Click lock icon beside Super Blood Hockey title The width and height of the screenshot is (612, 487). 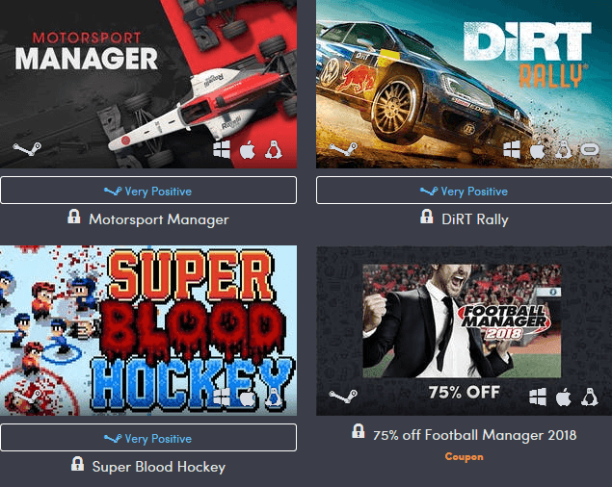[77, 464]
